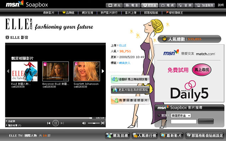Screen dimensions: 226x141
Task: Expand the 功能表 menu in the player
Action: [x=11, y=121]
